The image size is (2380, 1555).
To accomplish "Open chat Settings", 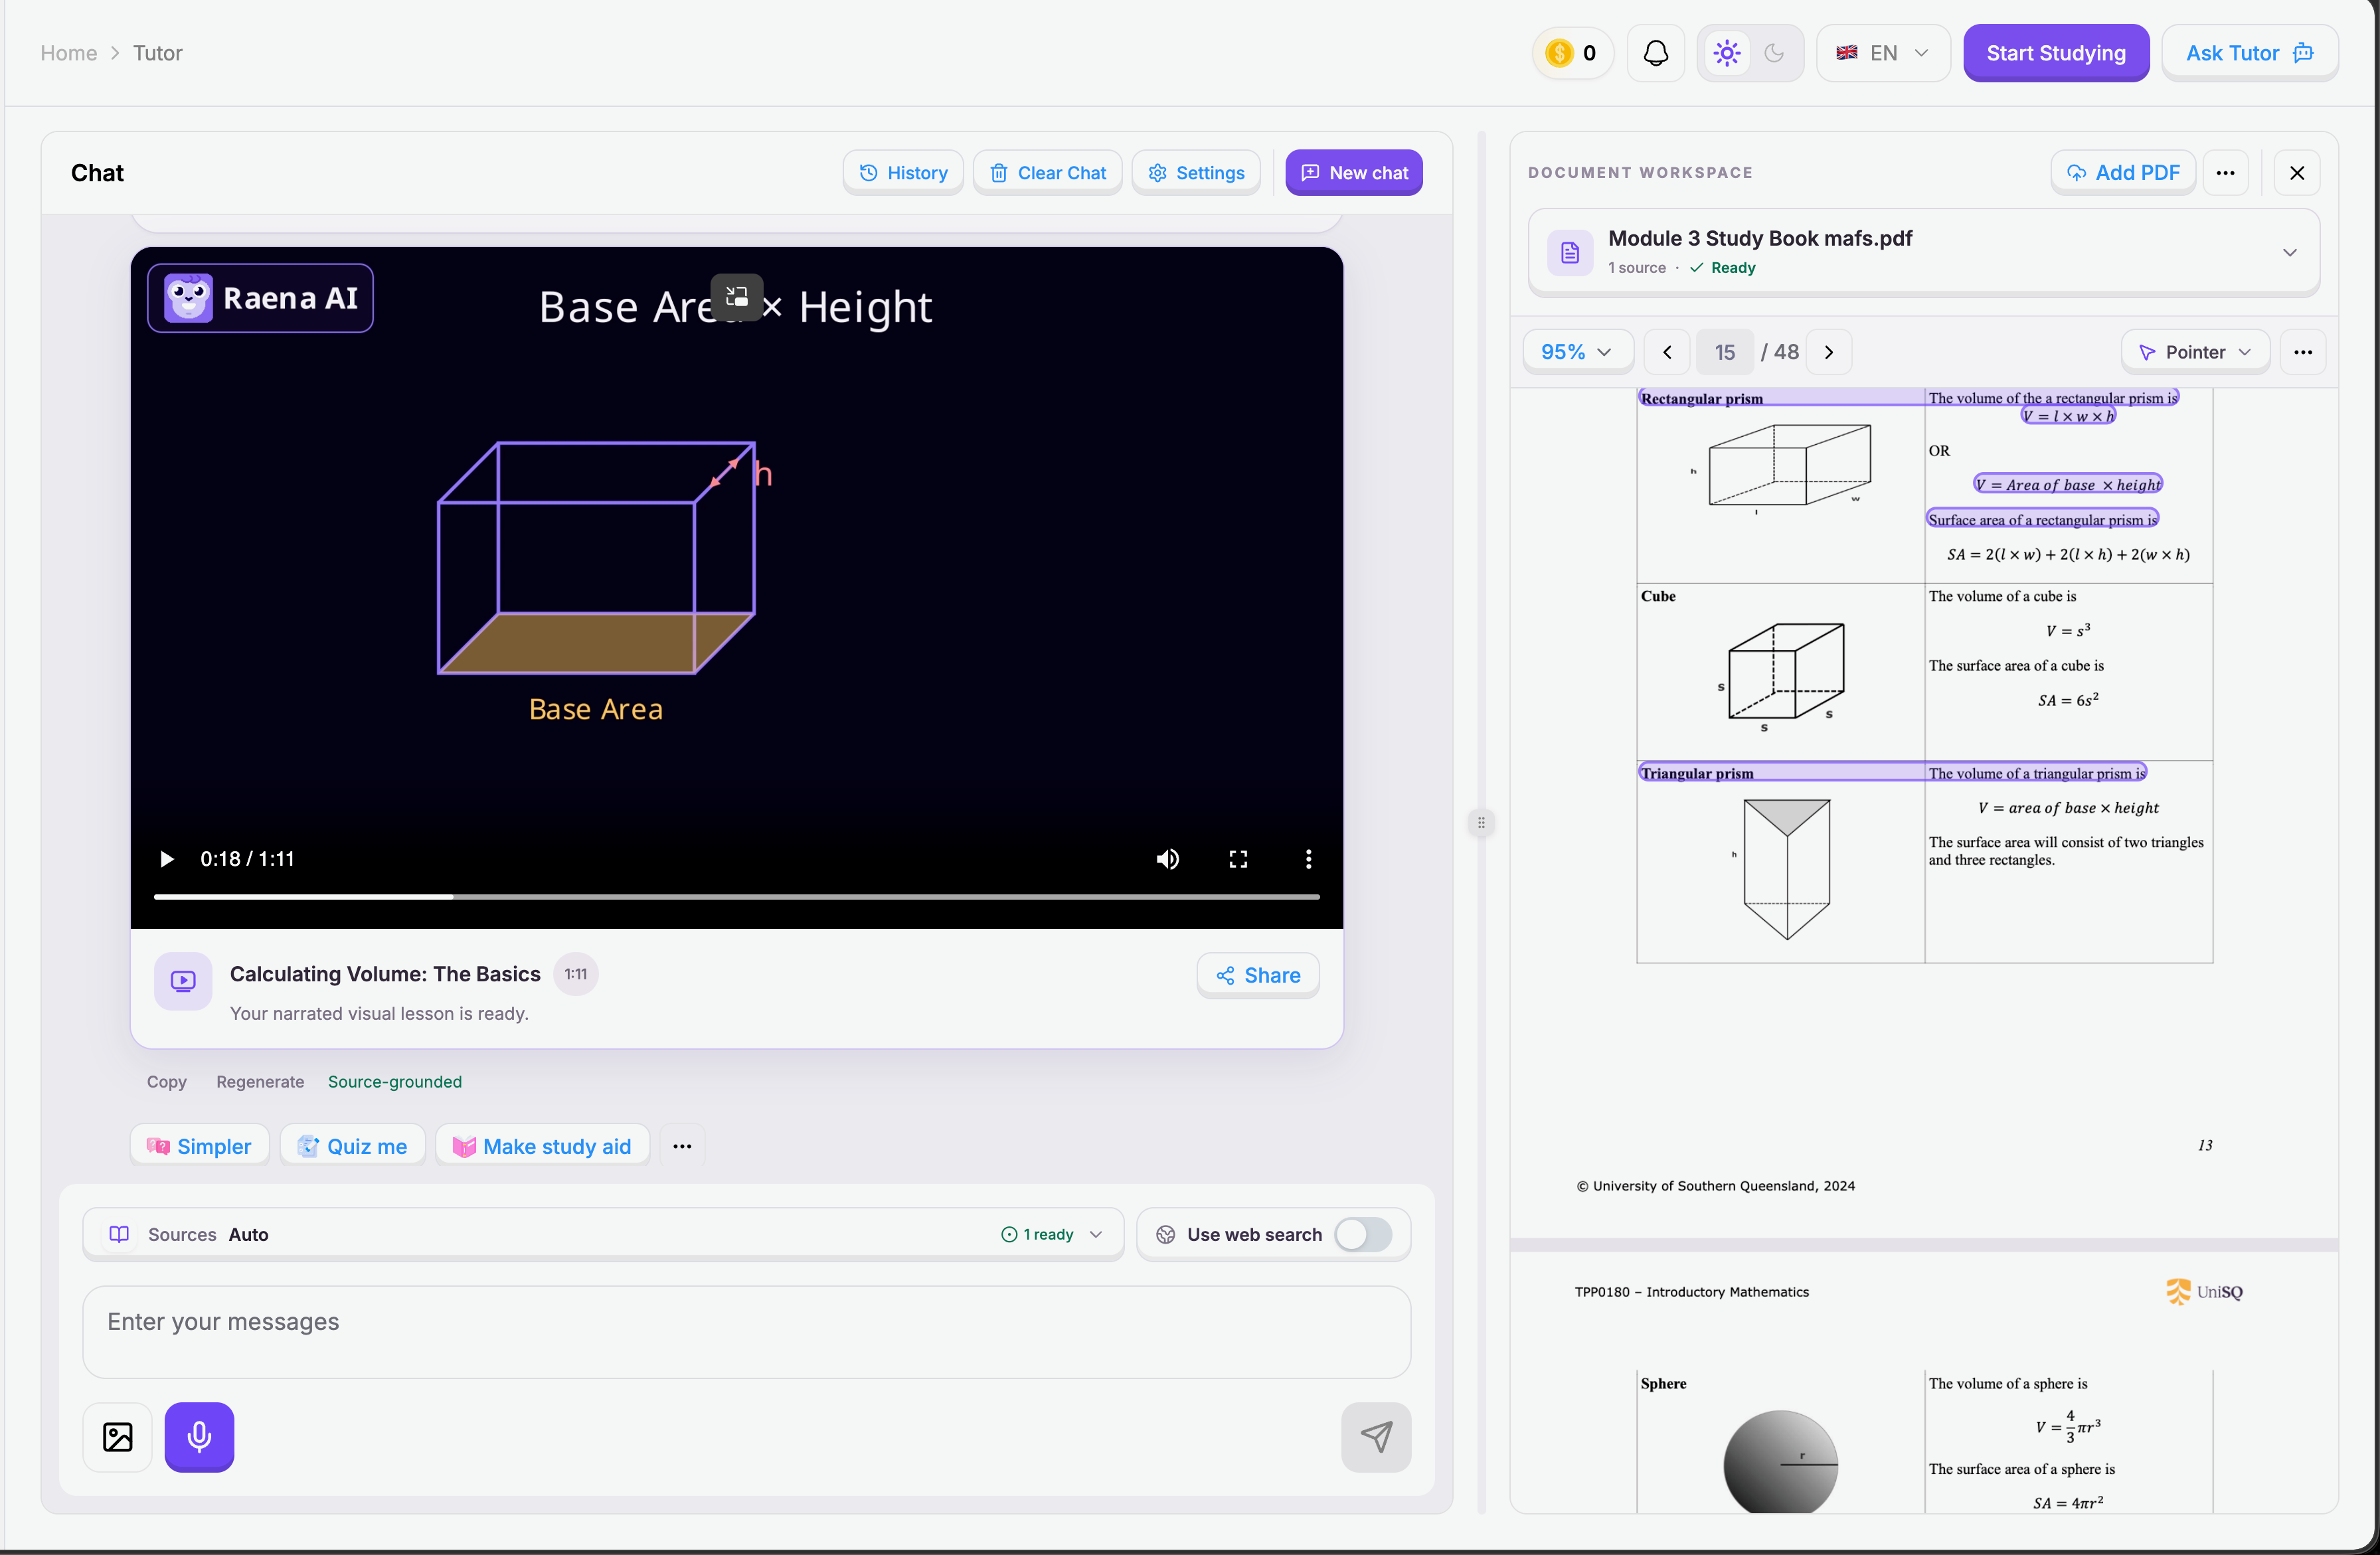I will pyautogui.click(x=1196, y=173).
